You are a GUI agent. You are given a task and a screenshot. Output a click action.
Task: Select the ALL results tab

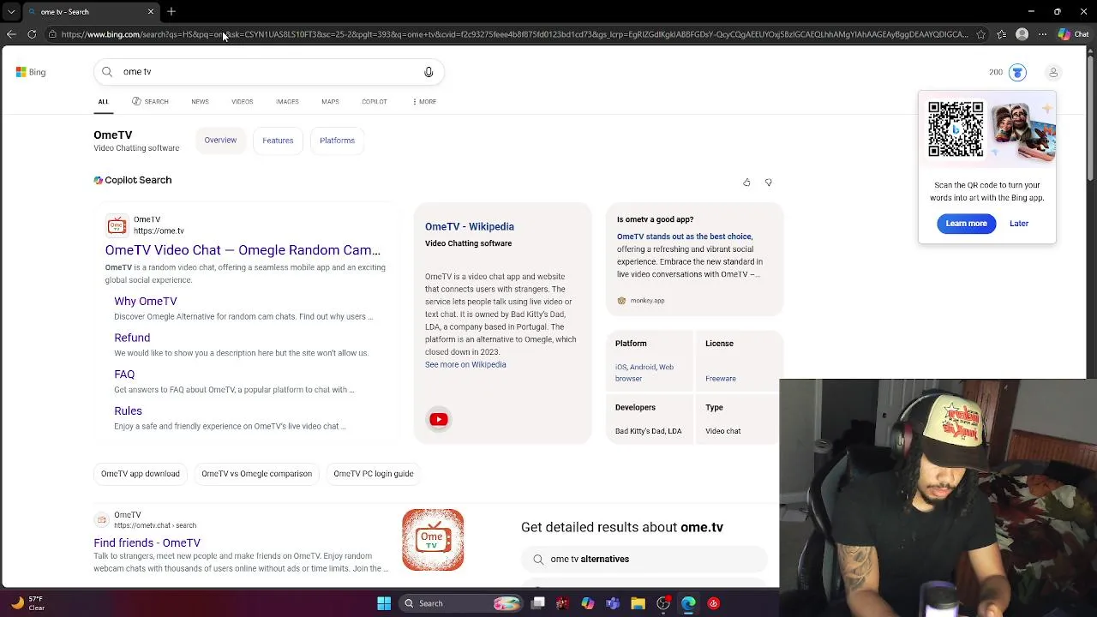pyautogui.click(x=103, y=102)
